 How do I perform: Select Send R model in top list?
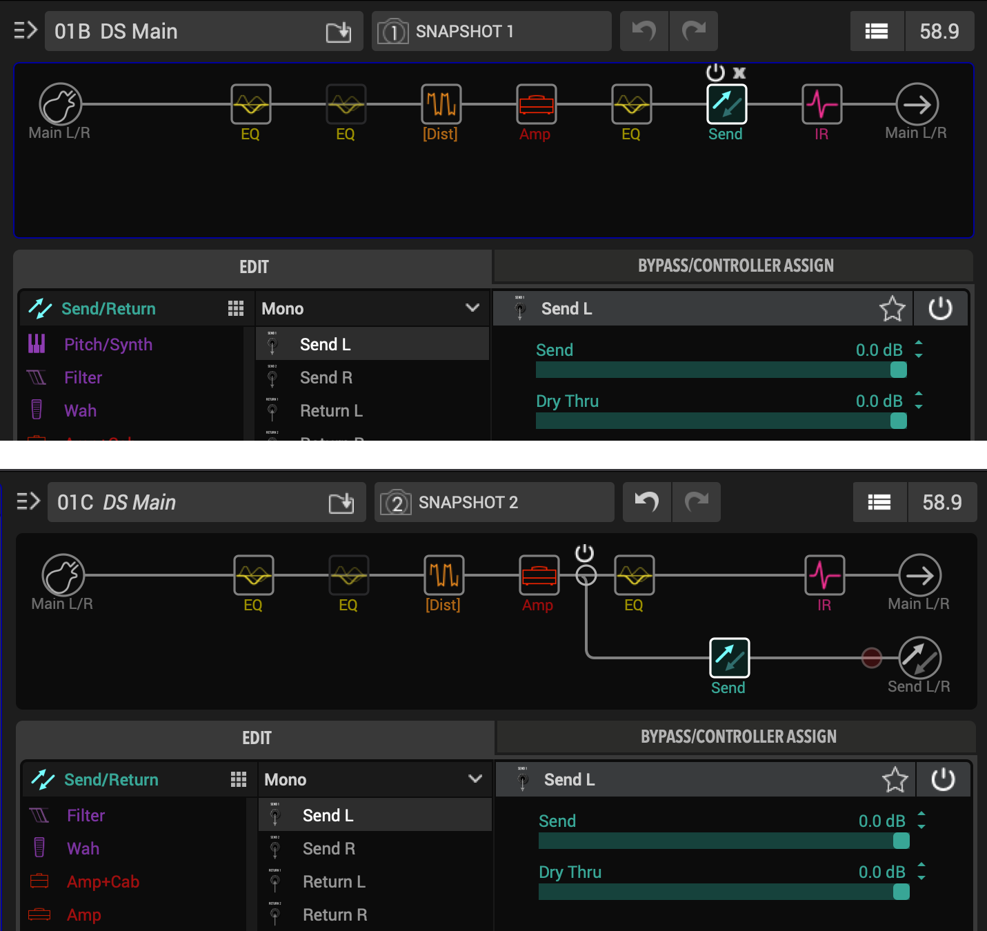pos(372,377)
